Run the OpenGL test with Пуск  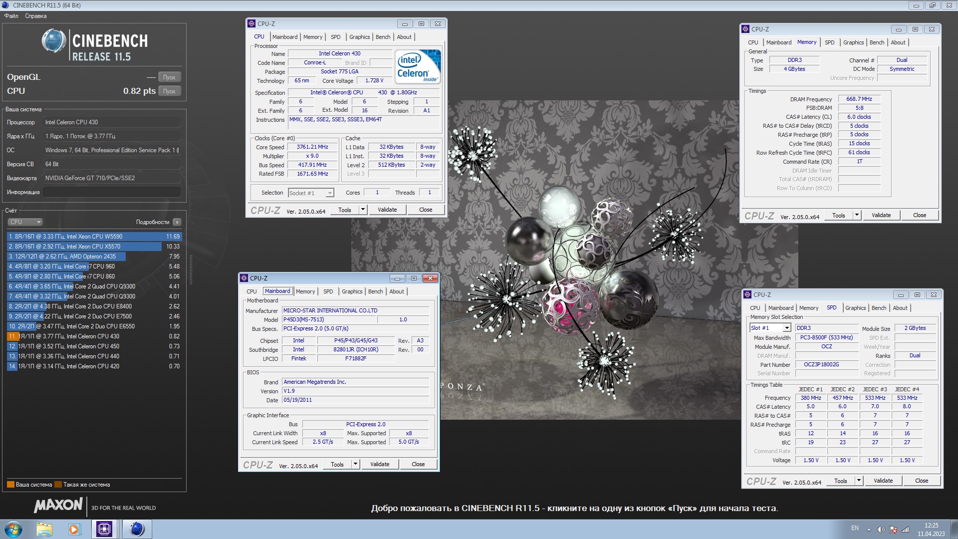170,77
